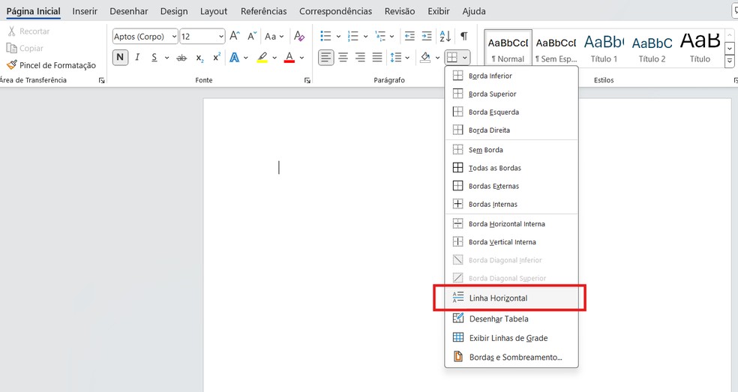Click the Bullets list icon
Image resolution: width=738 pixels, height=392 pixels.
coord(325,36)
